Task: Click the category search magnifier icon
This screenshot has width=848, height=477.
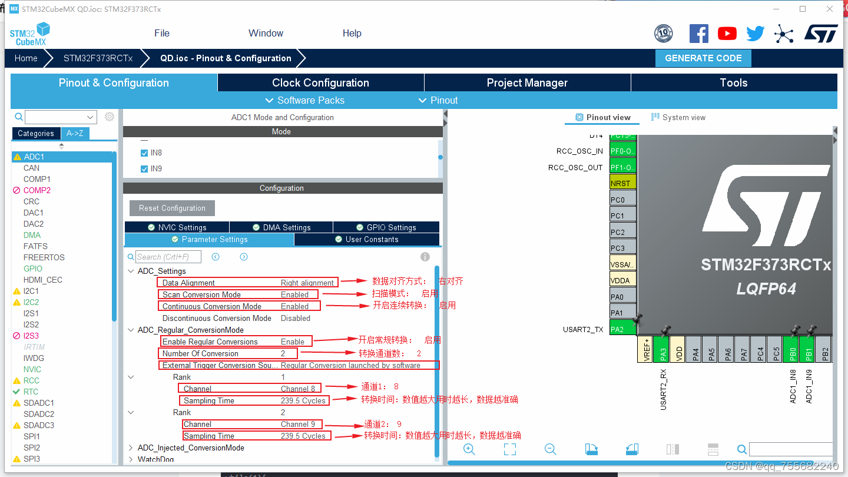Action: (19, 117)
